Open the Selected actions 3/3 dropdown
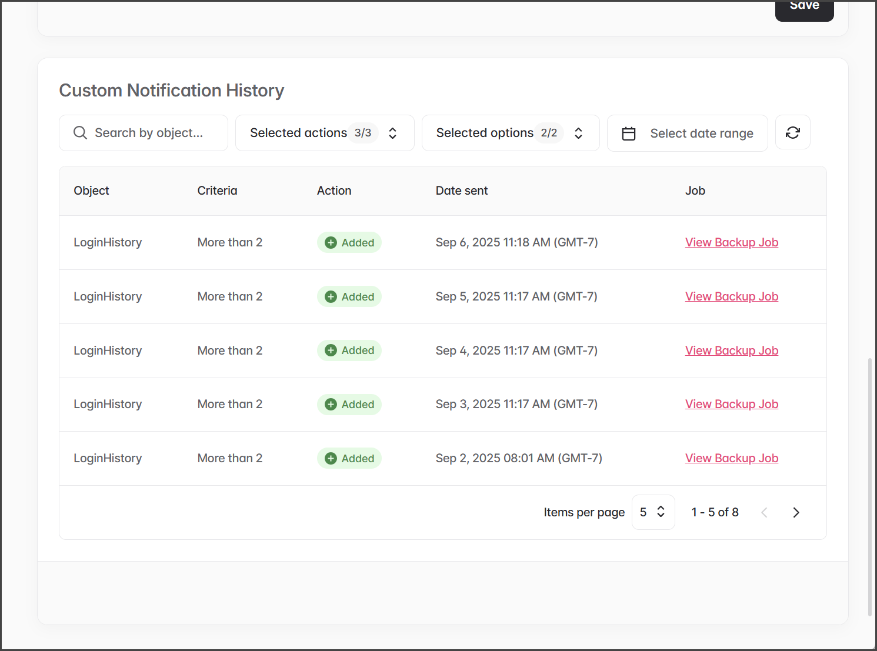Image resolution: width=877 pixels, height=651 pixels. coord(324,133)
